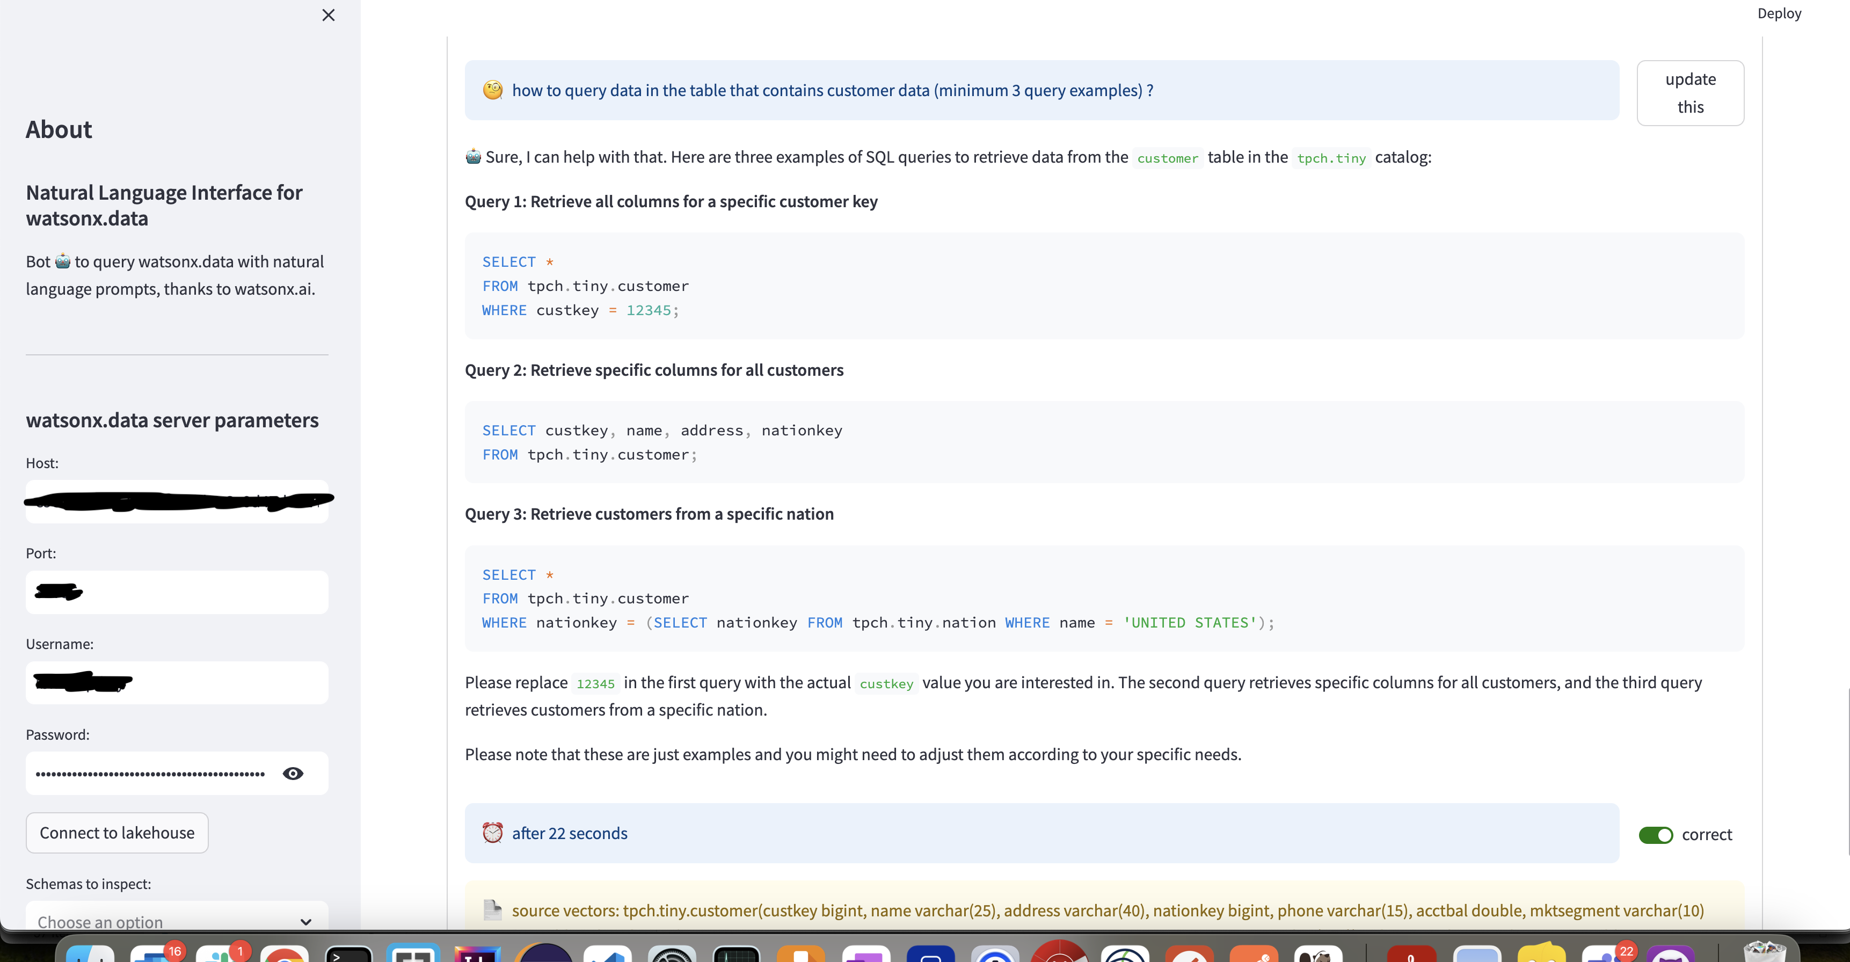This screenshot has height=962, width=1850.
Task: Click the robot emoji before the answer
Action: 474,156
